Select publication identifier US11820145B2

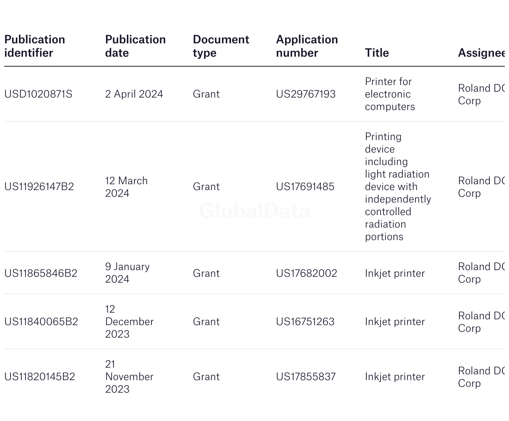(40, 377)
